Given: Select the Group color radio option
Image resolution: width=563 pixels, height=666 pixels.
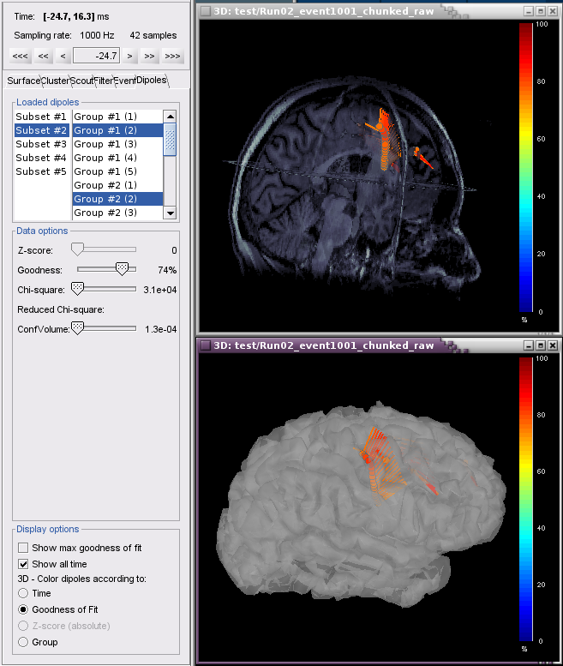Looking at the screenshot, I should pos(23,642).
